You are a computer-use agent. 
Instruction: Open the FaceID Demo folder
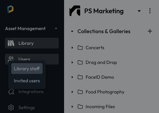pyautogui.click(x=100, y=77)
